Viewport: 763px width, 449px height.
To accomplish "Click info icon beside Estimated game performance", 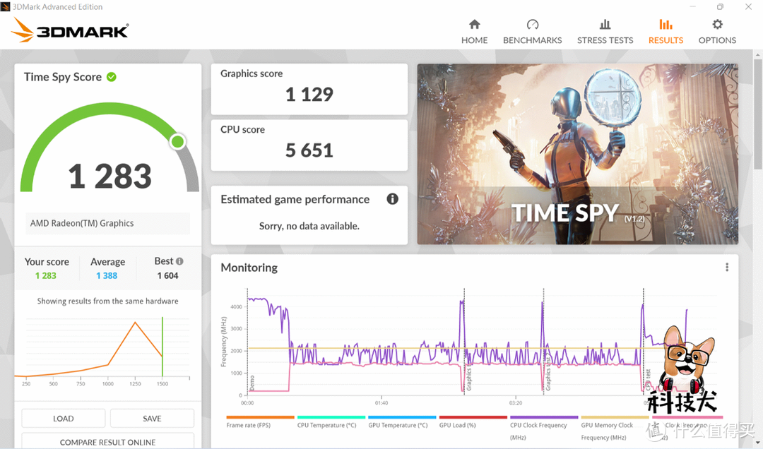I will point(393,199).
